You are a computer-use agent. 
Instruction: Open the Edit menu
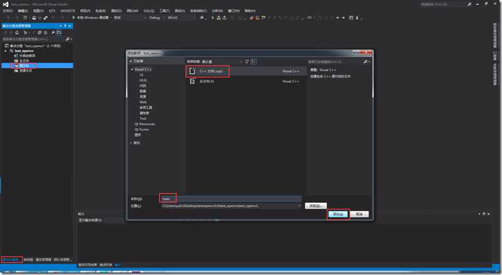tap(23, 11)
